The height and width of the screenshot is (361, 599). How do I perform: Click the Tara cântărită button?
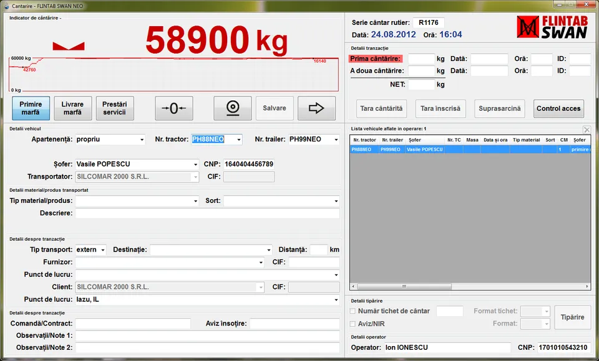click(x=381, y=109)
